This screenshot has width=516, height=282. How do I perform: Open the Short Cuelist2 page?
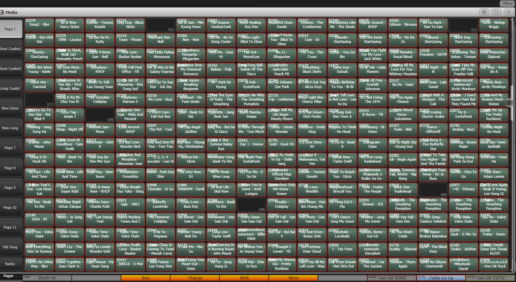11,69
